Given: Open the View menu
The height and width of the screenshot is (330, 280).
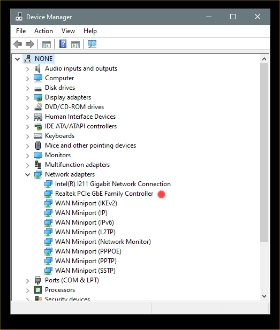Looking at the screenshot, I should coord(68,31).
